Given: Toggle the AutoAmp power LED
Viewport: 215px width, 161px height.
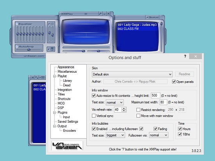Looking at the screenshot, I should [17, 47].
